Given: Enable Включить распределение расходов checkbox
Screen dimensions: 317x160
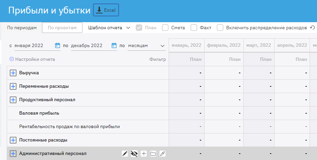Looking at the screenshot, I should [220, 28].
